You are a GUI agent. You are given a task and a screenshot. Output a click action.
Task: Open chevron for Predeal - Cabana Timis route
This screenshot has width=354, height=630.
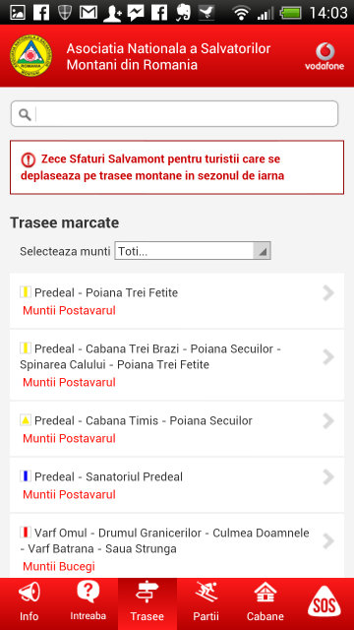[x=328, y=421]
